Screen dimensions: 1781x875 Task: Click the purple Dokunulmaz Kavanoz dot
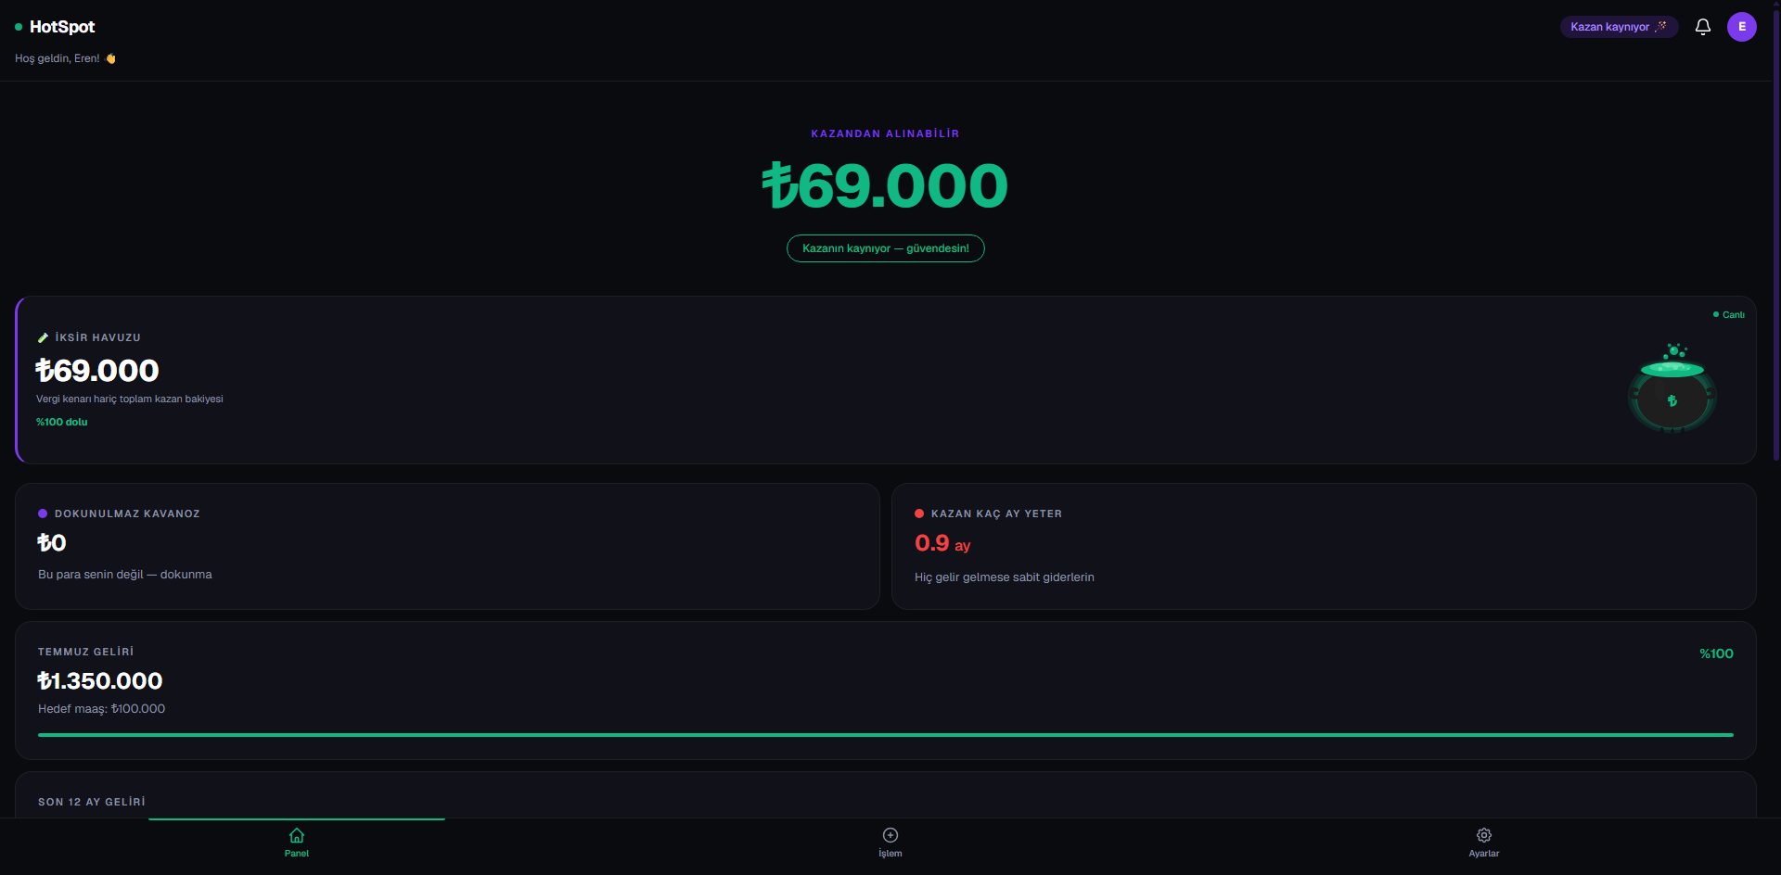[43, 514]
